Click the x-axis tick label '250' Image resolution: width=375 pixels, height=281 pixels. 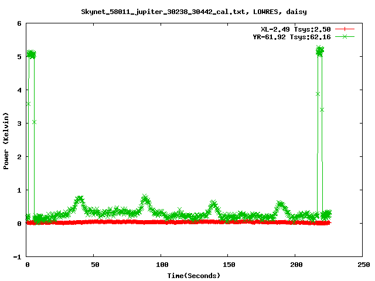[364, 265]
